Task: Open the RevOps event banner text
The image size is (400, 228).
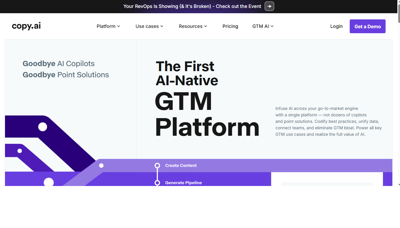Action: pyautogui.click(x=192, y=6)
